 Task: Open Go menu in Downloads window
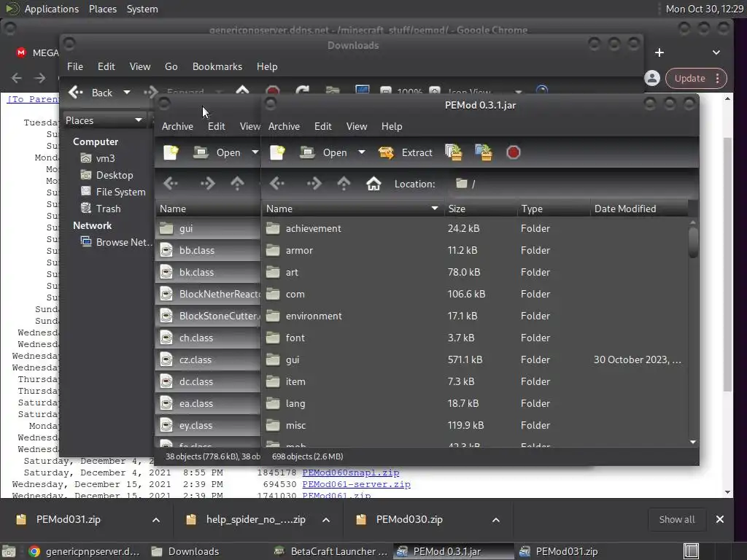[x=171, y=66]
